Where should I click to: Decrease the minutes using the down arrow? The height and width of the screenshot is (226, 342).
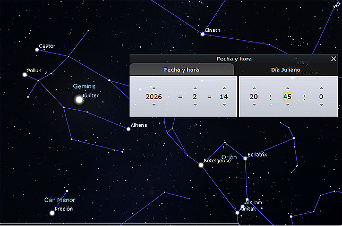(x=287, y=105)
